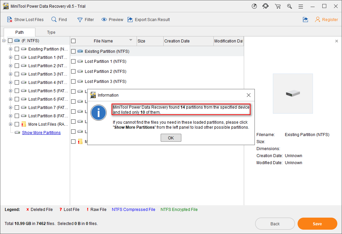
Task: Collapse the F: NTFS root node
Action: click(x=4, y=40)
